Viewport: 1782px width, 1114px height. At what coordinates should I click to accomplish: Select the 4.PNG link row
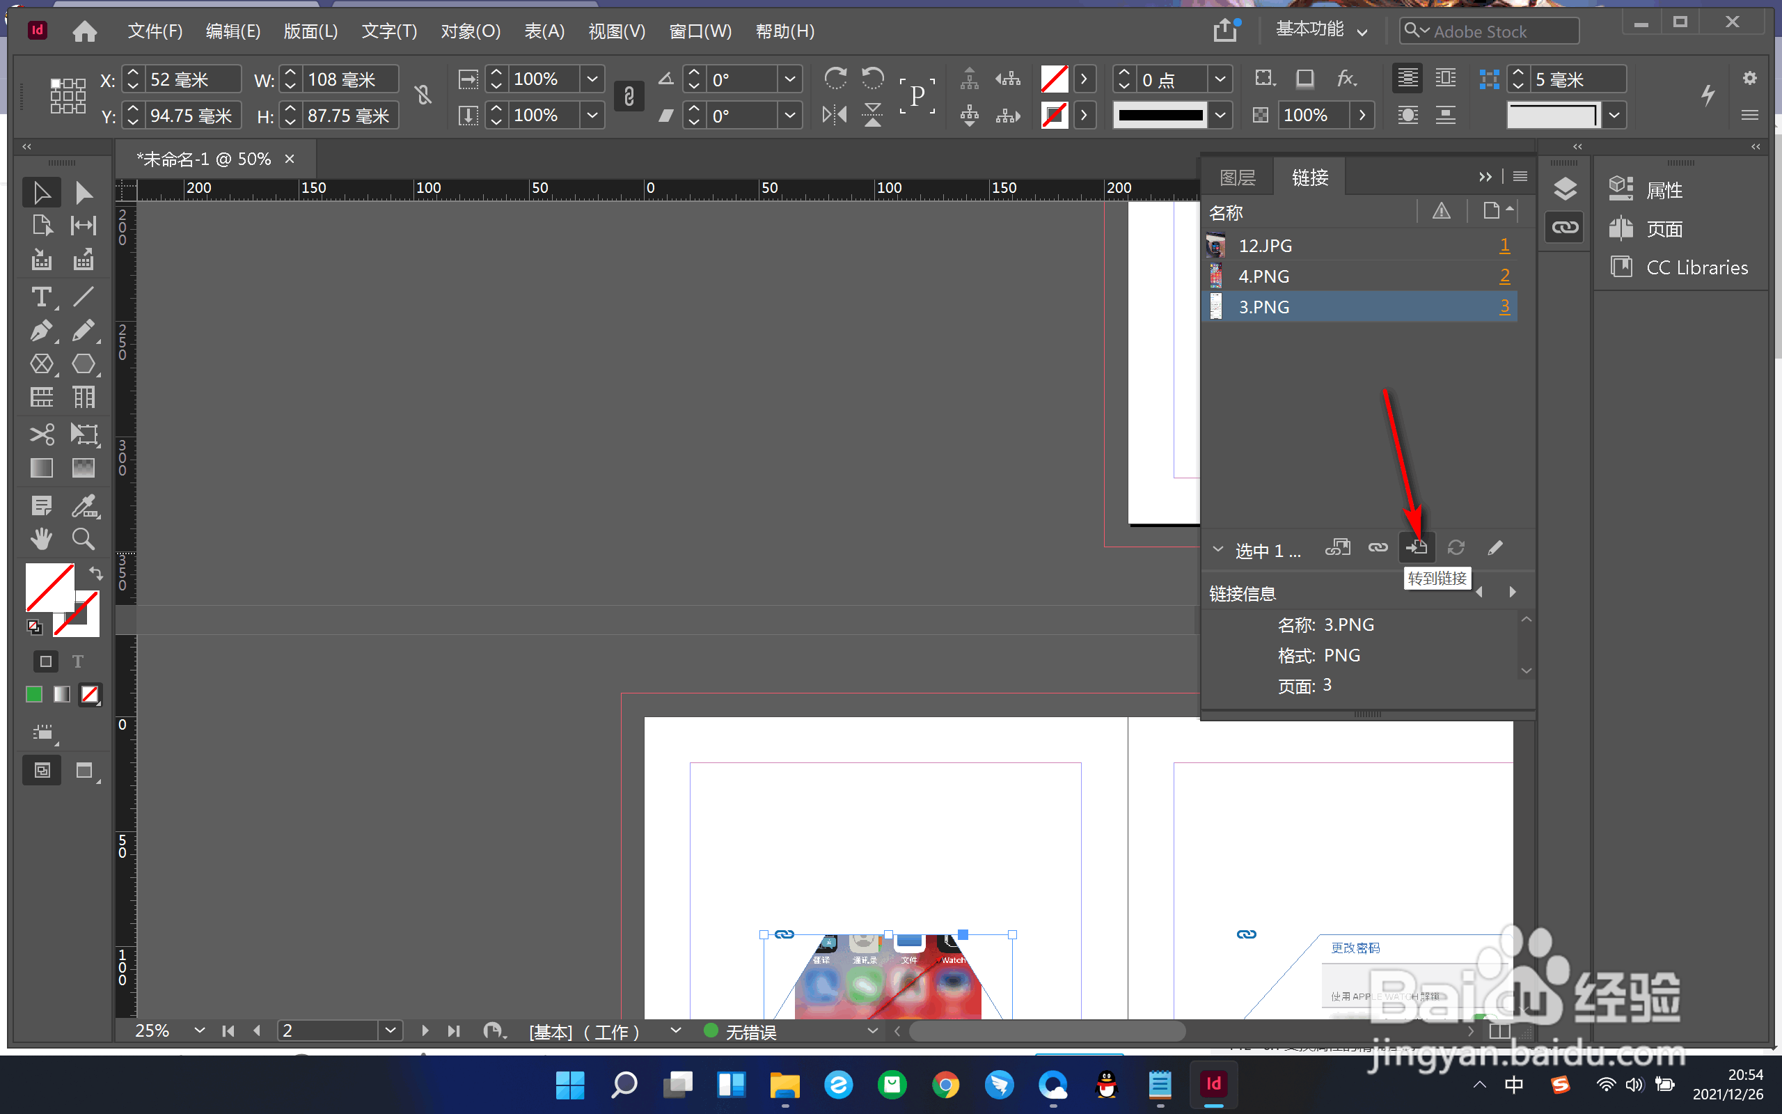[x=1359, y=276]
